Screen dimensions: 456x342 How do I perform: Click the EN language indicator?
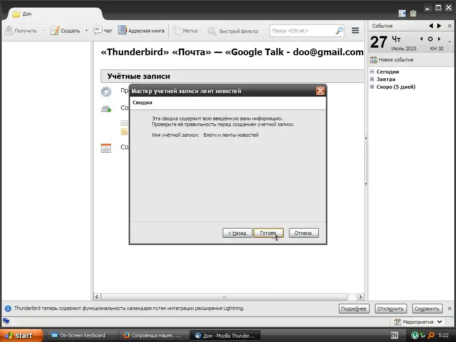click(394, 335)
